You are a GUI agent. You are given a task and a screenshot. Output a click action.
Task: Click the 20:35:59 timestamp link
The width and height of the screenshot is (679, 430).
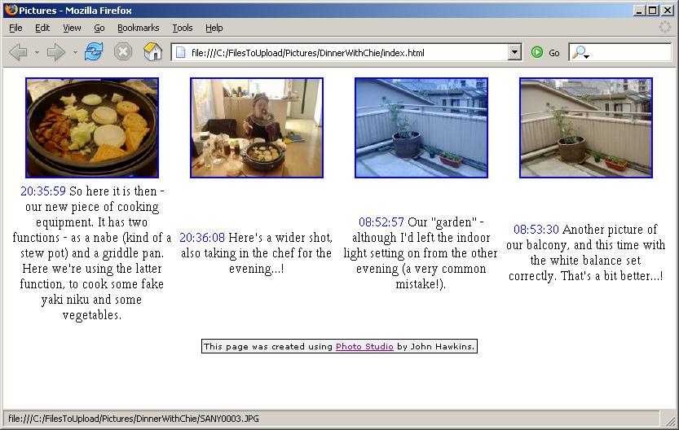[x=43, y=191]
